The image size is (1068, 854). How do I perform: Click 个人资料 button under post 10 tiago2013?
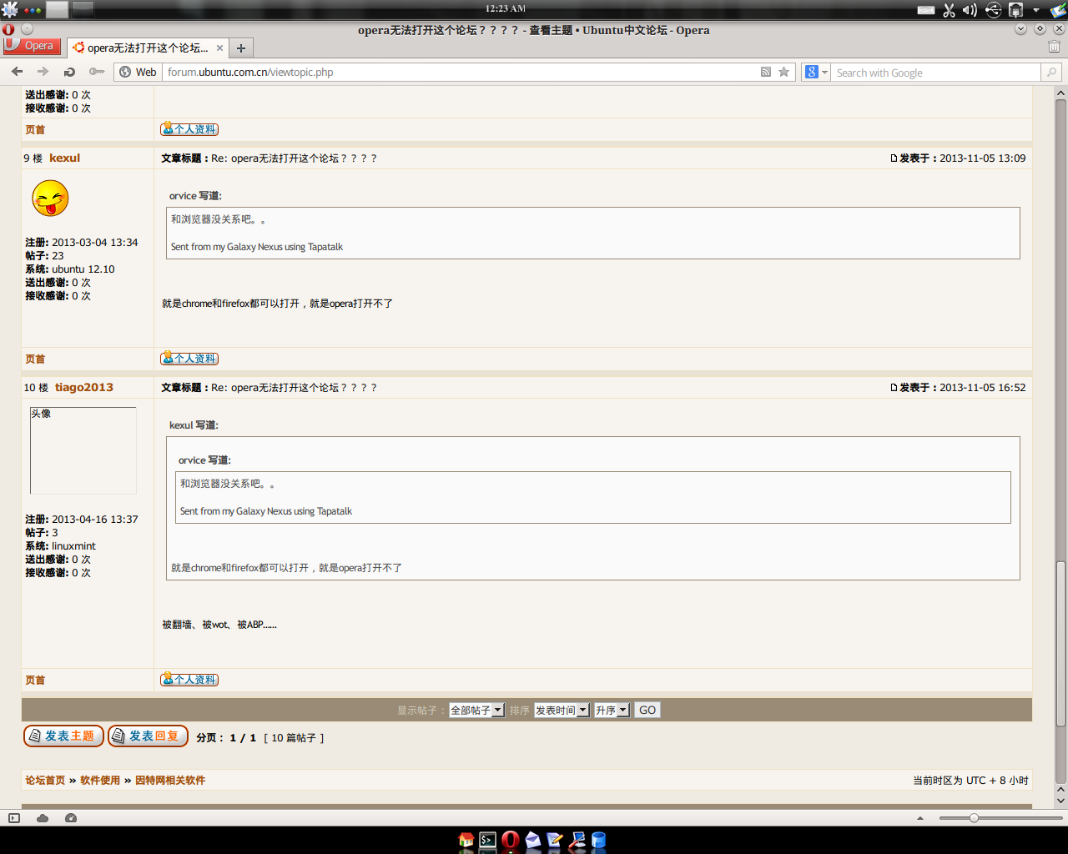[189, 680]
